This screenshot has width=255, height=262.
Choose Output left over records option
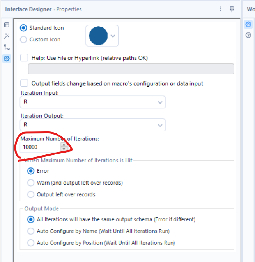coord(31,194)
